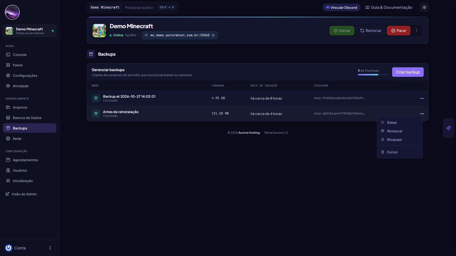Open the sparkle AI assistant button
The height and width of the screenshot is (256, 456).
(x=448, y=128)
